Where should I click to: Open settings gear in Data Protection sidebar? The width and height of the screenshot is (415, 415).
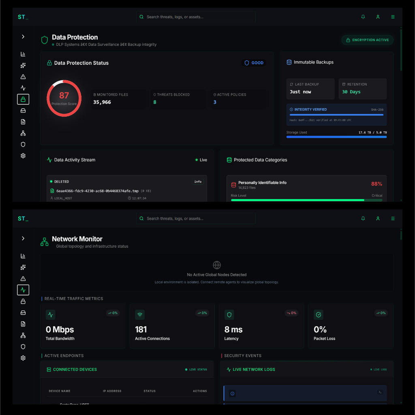coord(23,156)
